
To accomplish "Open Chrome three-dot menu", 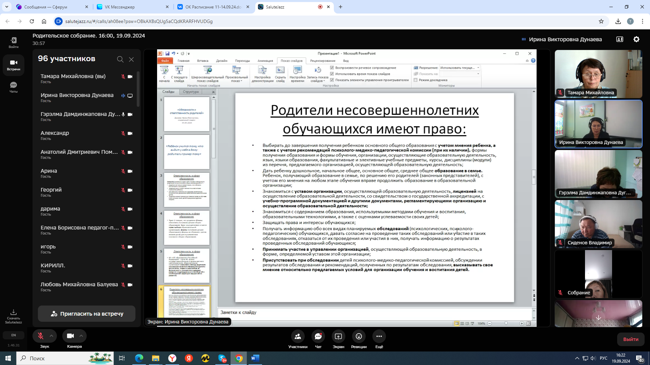I will tap(643, 21).
